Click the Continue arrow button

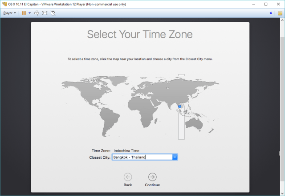(152, 177)
